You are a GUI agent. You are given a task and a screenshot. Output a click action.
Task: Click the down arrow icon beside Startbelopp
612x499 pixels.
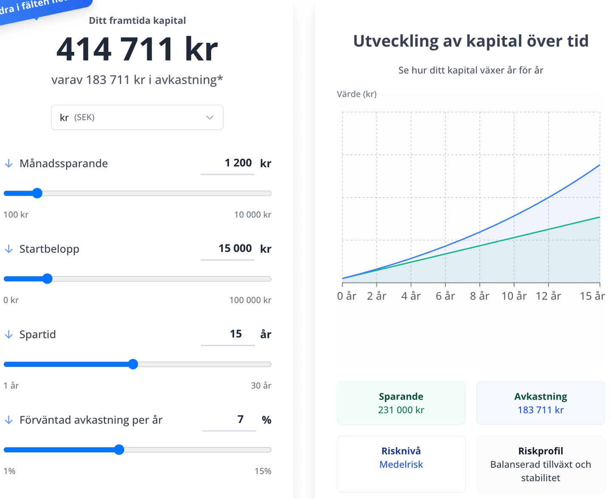8,249
